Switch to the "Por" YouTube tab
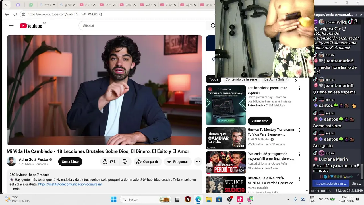 point(108,5)
